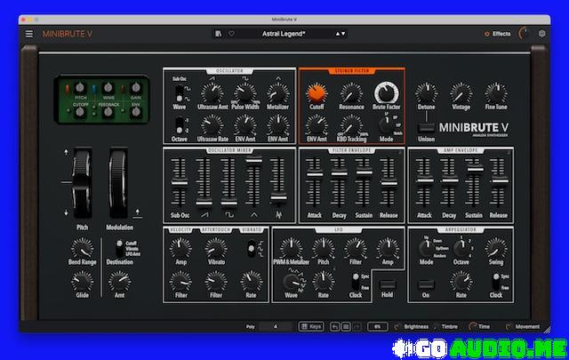Click the Pulse Width knob
Image resolution: width=569 pixels, height=360 pixels.
pos(245,93)
